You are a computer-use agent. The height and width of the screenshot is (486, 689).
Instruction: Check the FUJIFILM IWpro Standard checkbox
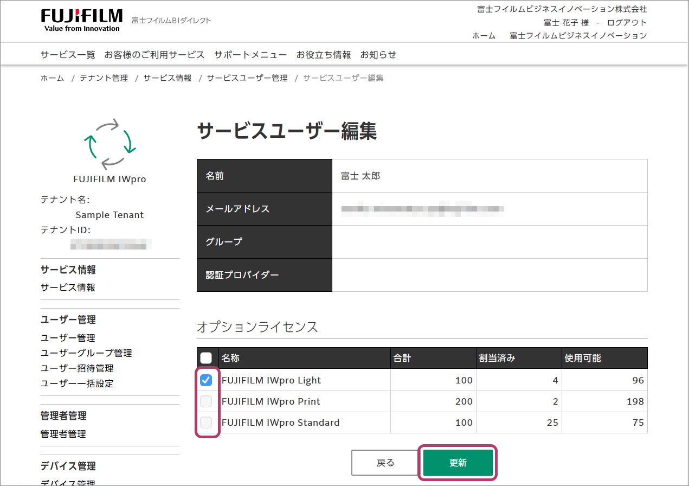pos(206,423)
